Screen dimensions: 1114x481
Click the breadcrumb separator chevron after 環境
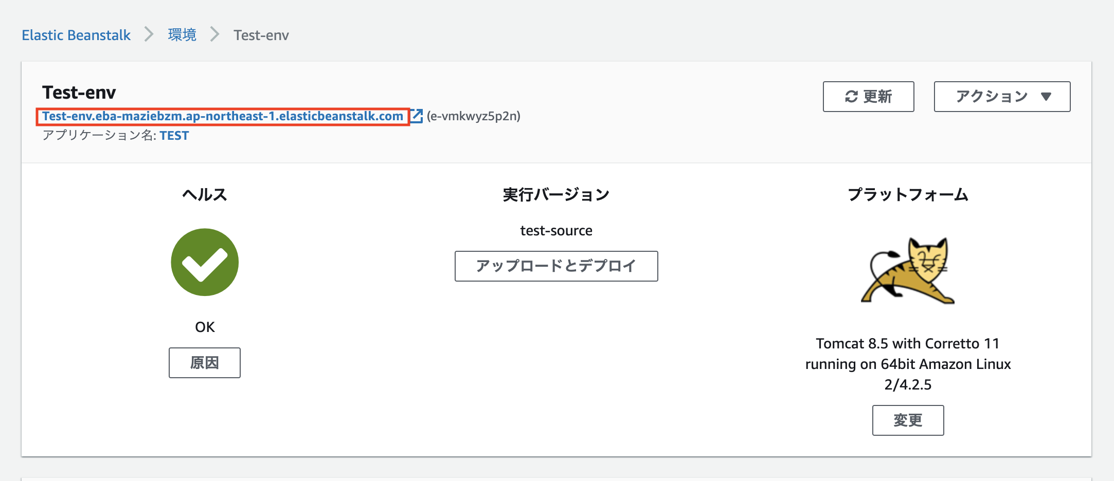(x=214, y=35)
